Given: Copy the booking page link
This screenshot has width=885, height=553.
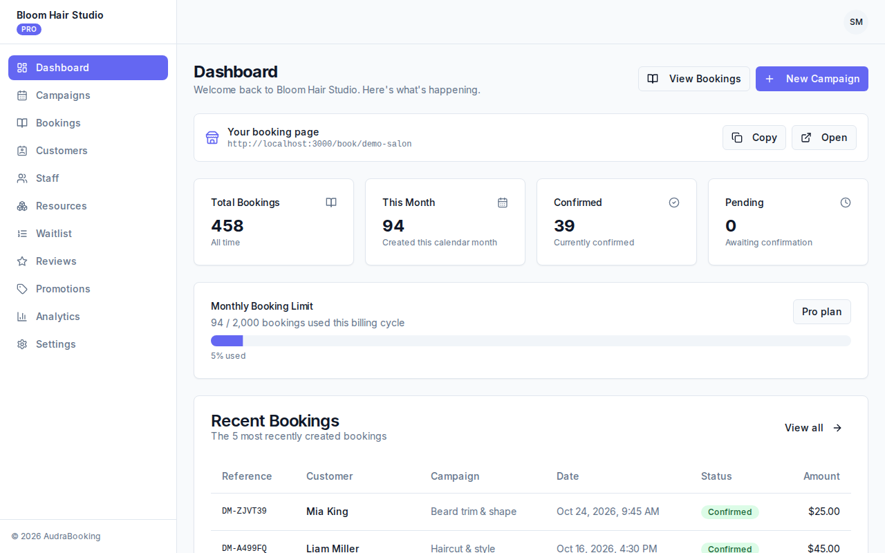Looking at the screenshot, I should tap(754, 138).
